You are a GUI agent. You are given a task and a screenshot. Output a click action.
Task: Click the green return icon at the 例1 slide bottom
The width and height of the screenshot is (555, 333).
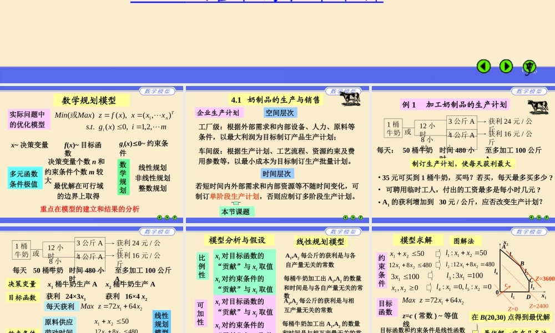pos(546,218)
